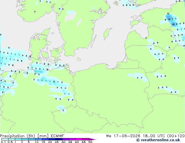The image size is (185, 143).
Task: Select the 30–35 mm purple legend box
Action: click(x=66, y=139)
